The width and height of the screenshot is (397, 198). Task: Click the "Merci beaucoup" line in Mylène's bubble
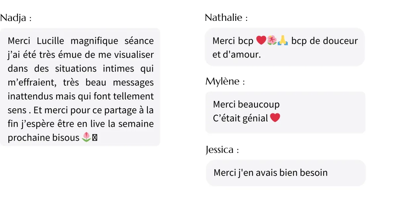246,104
